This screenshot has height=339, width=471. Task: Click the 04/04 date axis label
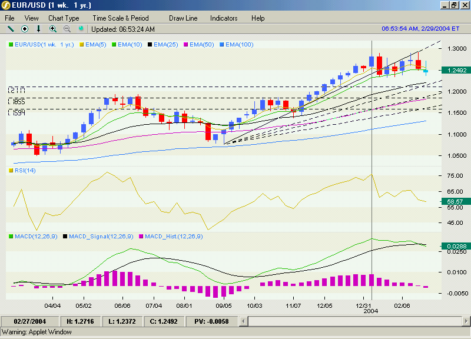(x=52, y=306)
